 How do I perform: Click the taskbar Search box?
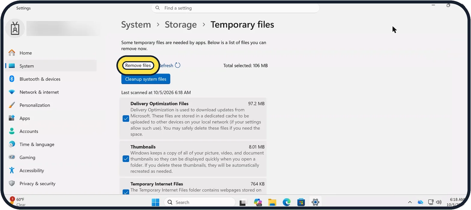pos(199,202)
